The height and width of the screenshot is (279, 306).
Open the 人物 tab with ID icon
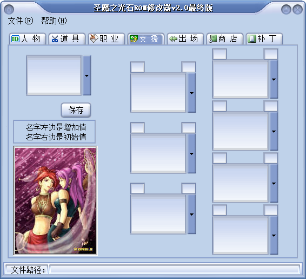28,38
